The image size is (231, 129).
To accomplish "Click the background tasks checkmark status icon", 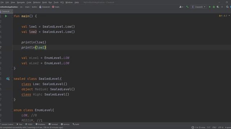I will 193,128.
